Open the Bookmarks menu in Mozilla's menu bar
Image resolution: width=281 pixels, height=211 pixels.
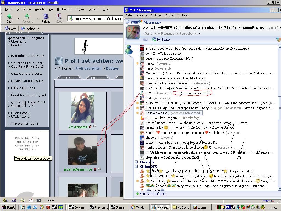(64, 9)
